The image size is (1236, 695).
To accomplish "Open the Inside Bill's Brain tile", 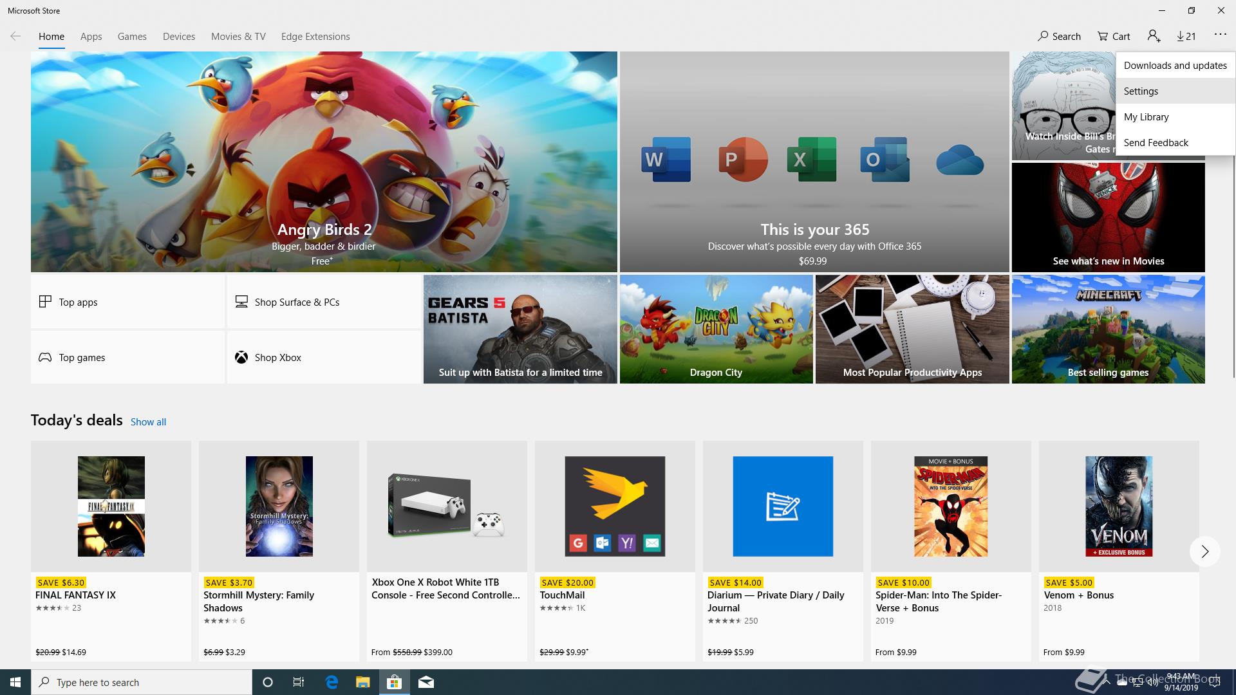I will point(1063,106).
